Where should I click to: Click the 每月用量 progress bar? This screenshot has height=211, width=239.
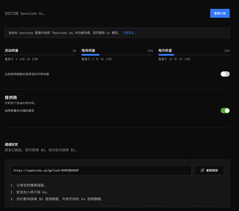coord(194,55)
